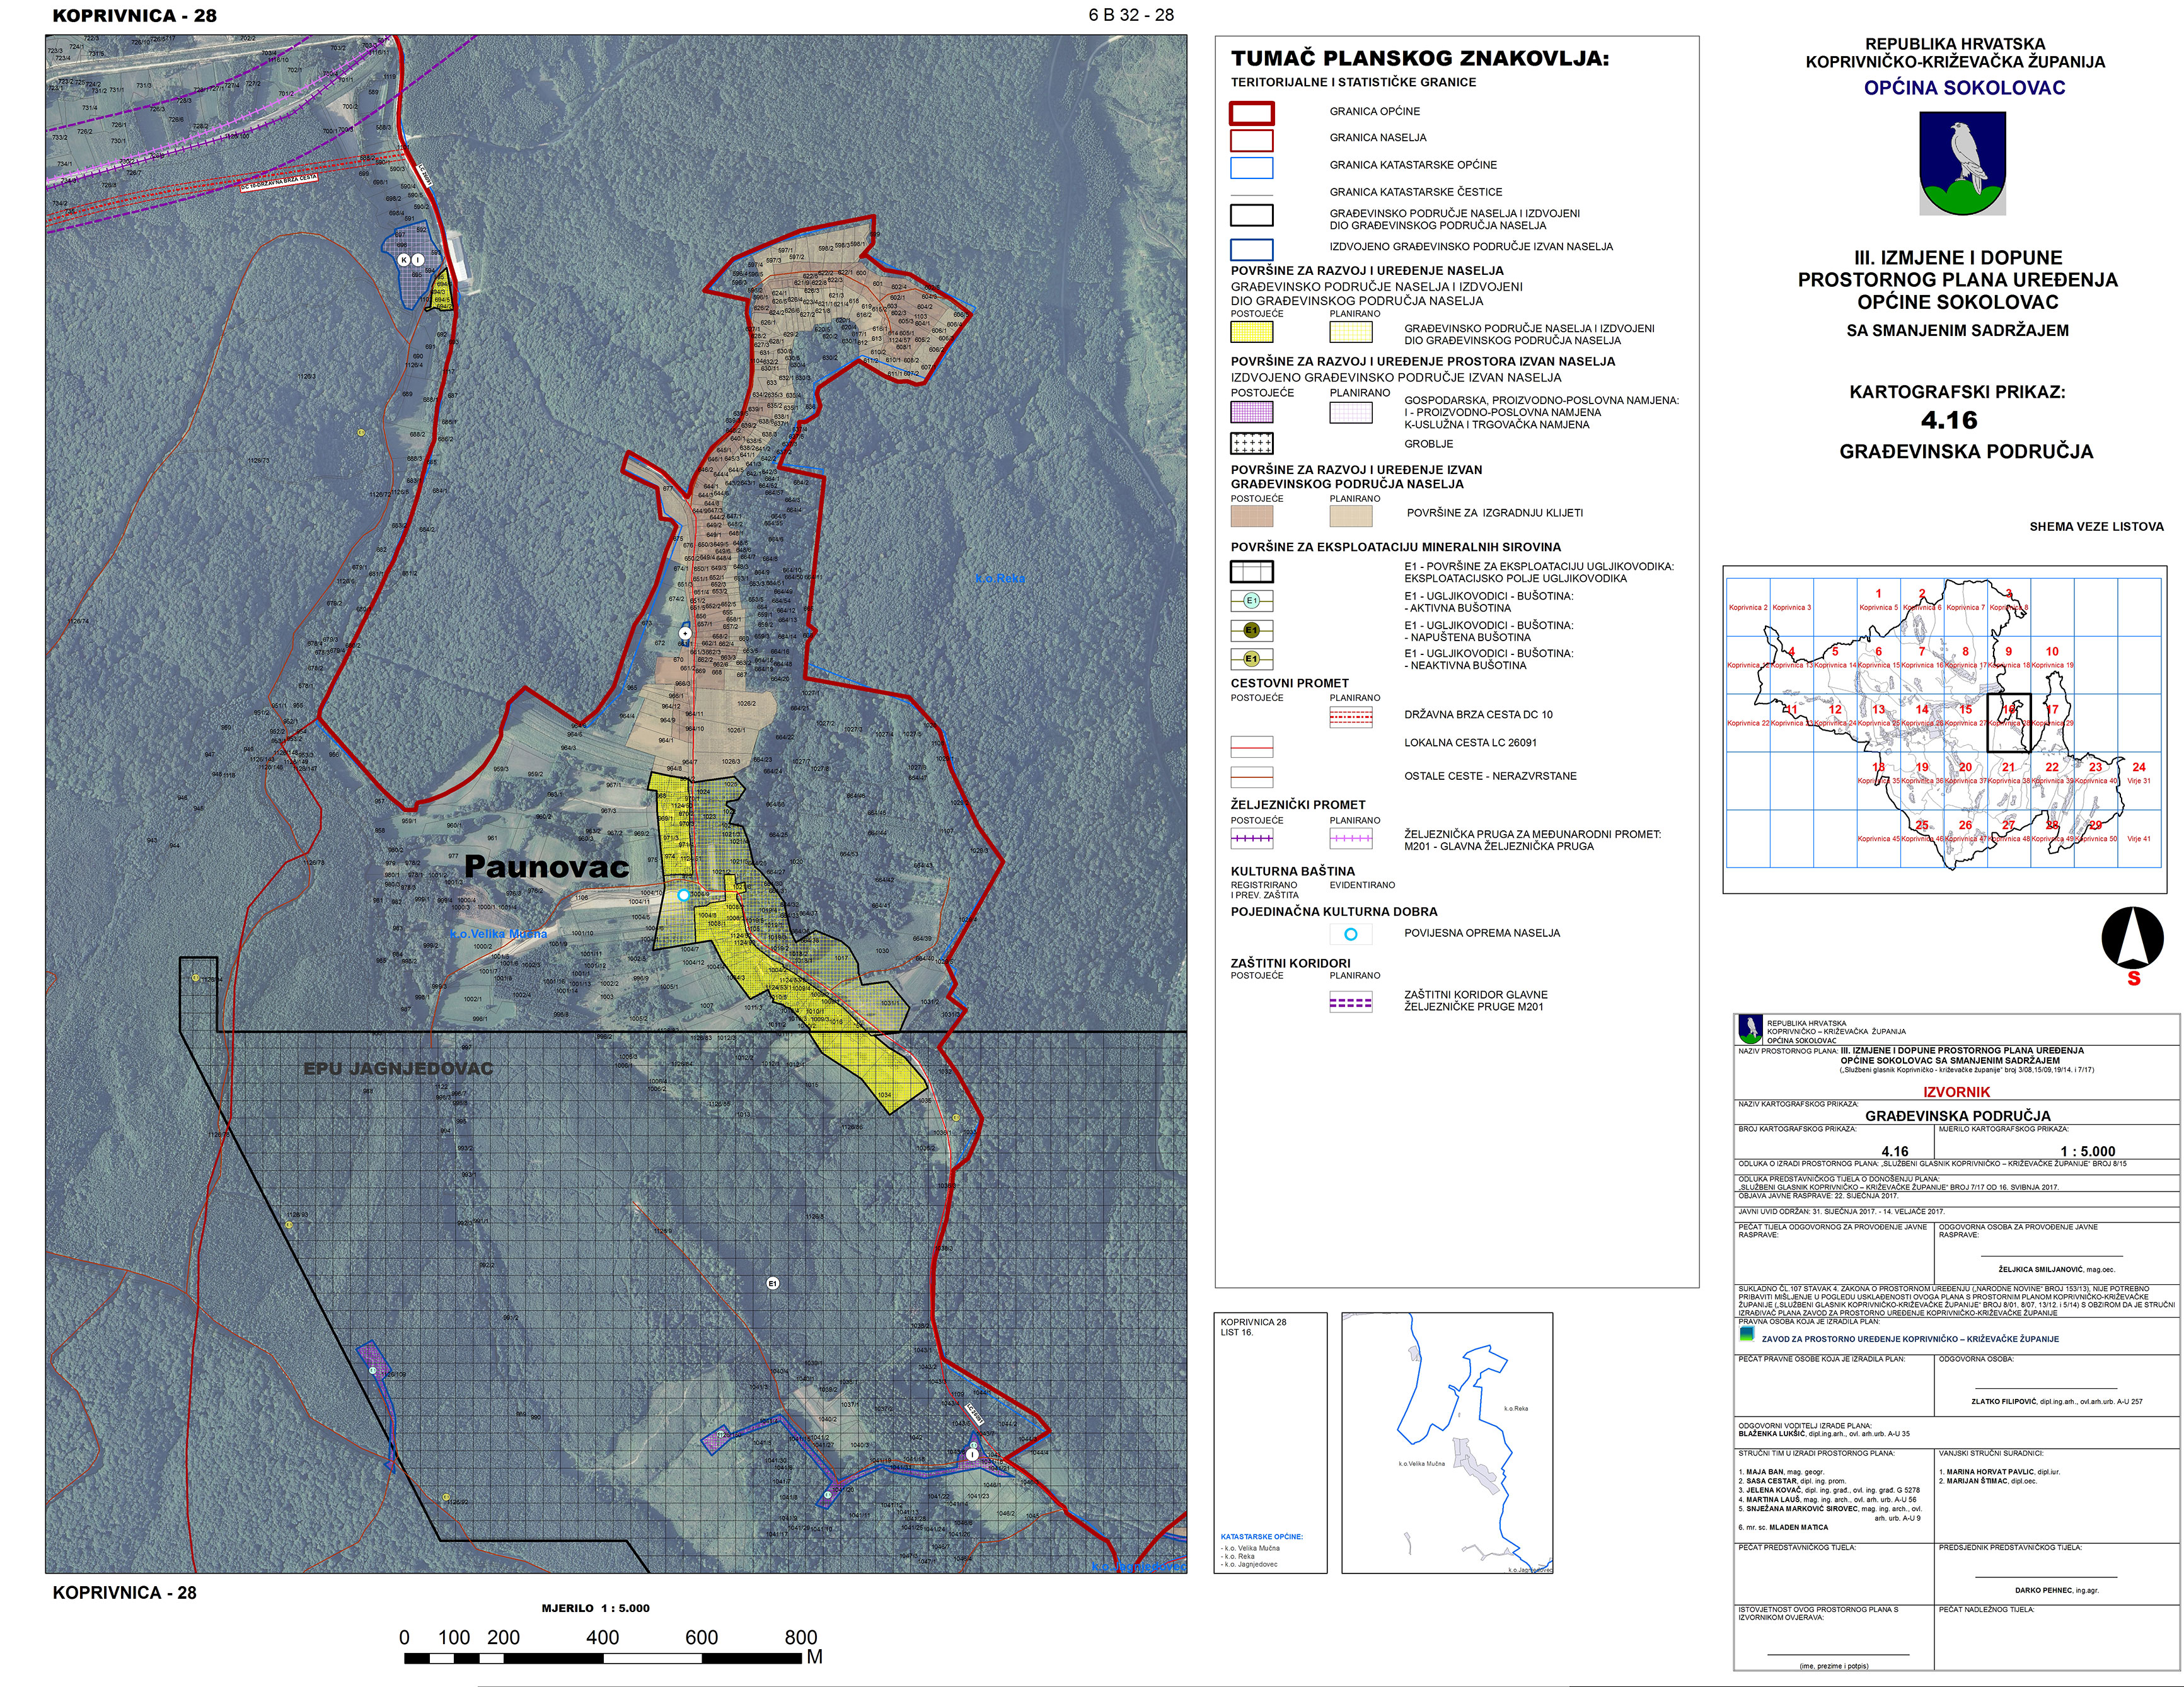Click the Sokolovac coat of arms emblem
2184x1687 pixels.
pos(1962,163)
